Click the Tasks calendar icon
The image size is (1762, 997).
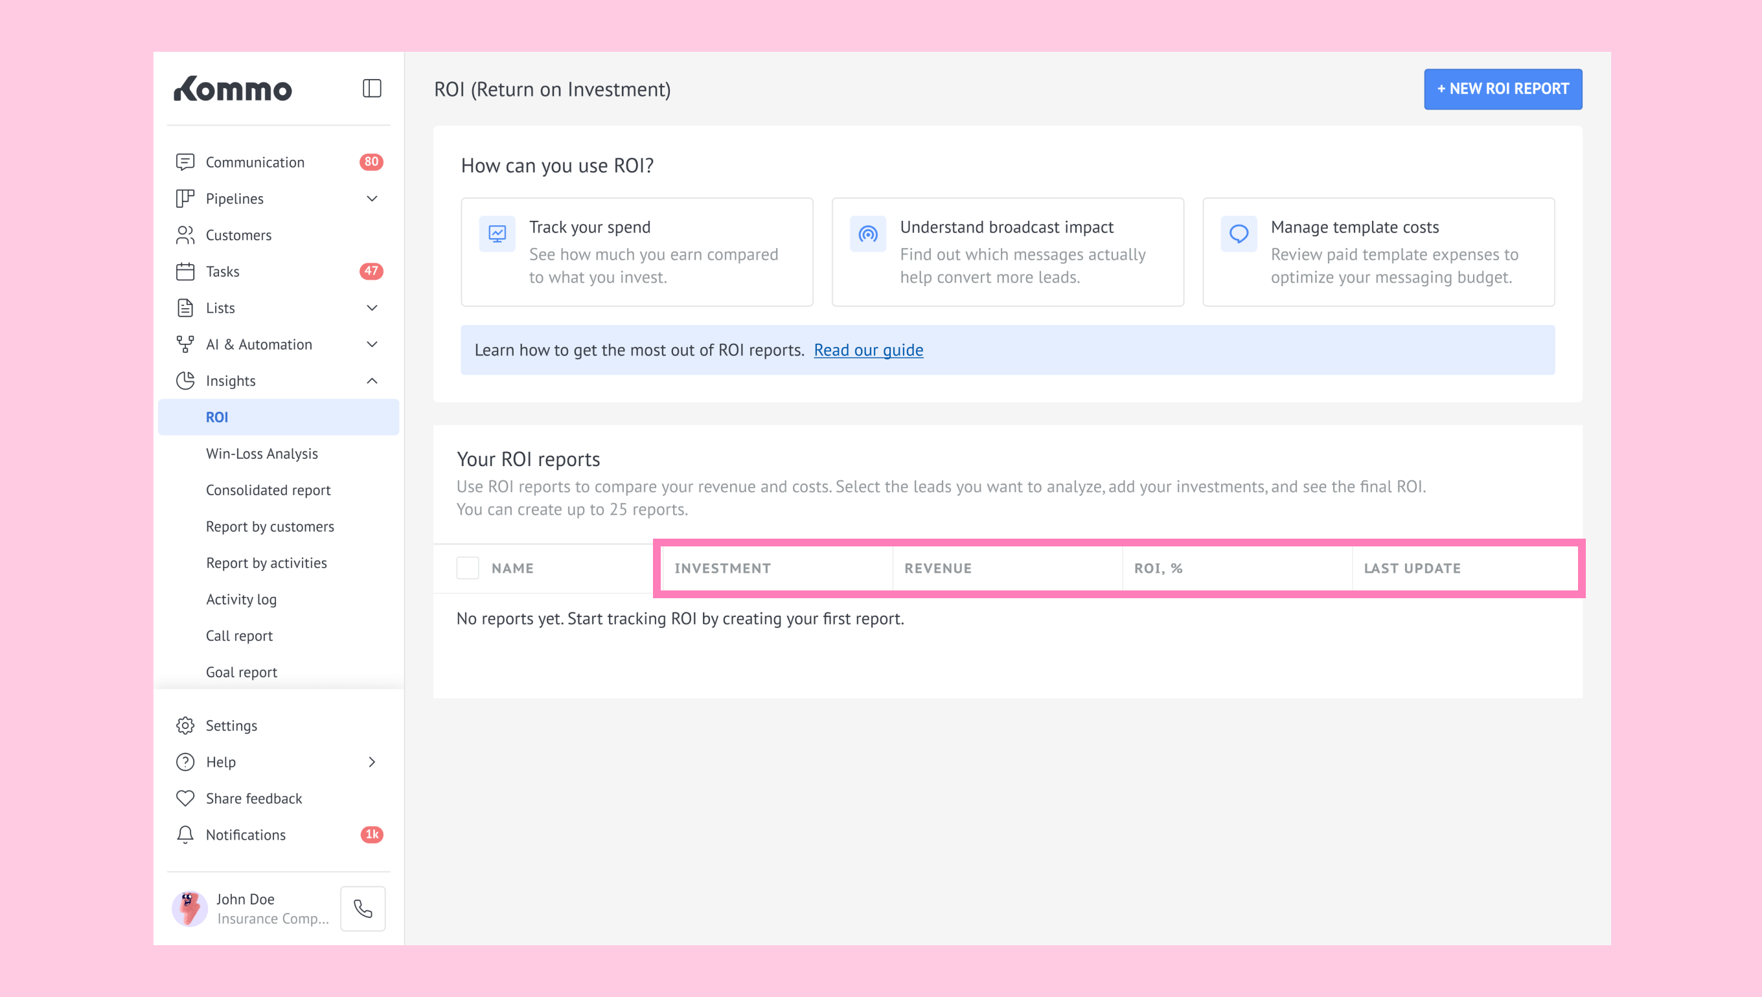coord(185,271)
